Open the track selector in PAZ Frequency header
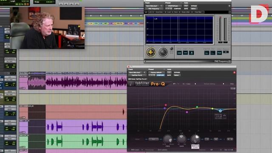The width and height of the screenshot is (272, 153). click(x=153, y=6)
